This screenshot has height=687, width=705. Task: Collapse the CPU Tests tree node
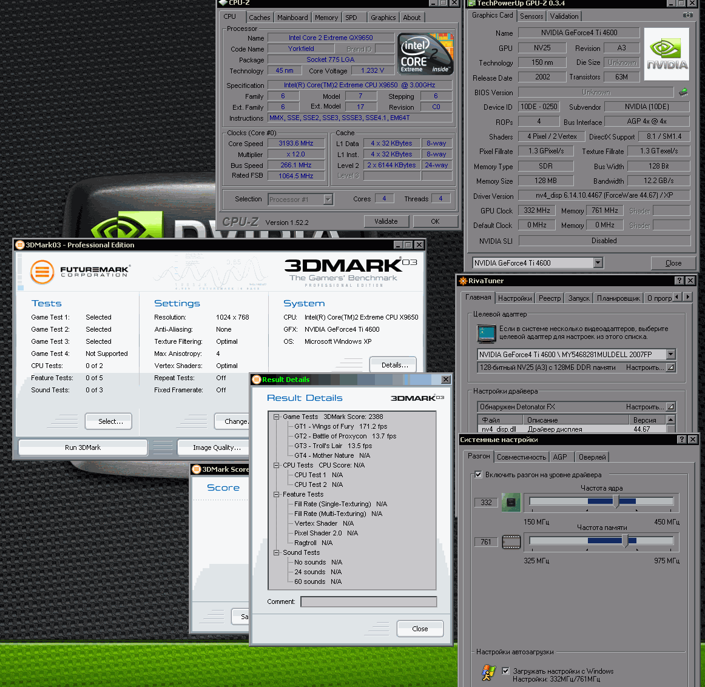pos(277,465)
